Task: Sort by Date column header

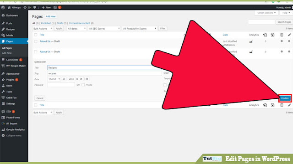Action: tap(225, 35)
